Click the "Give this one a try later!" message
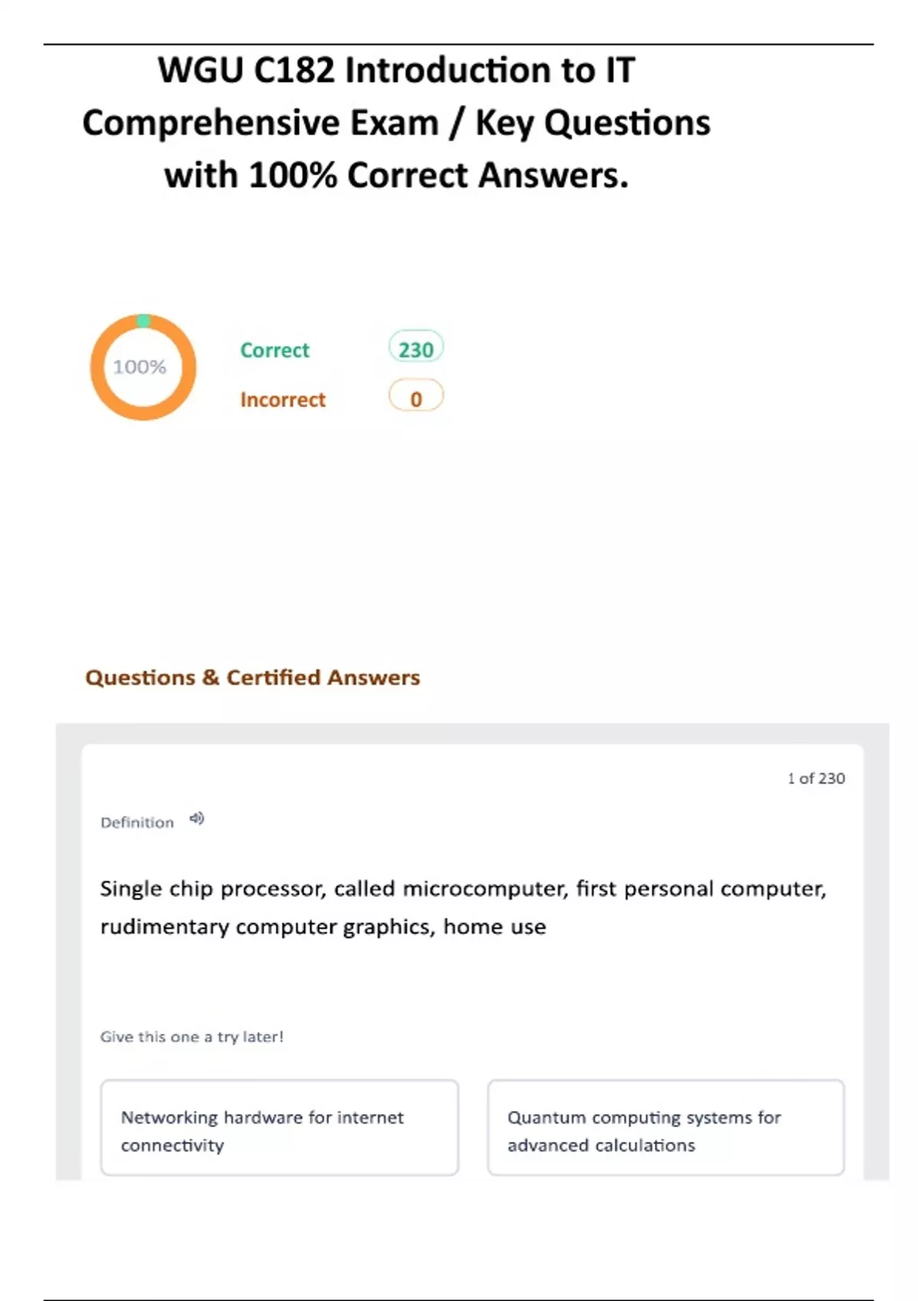This screenshot has width=918, height=1301. tap(191, 1037)
